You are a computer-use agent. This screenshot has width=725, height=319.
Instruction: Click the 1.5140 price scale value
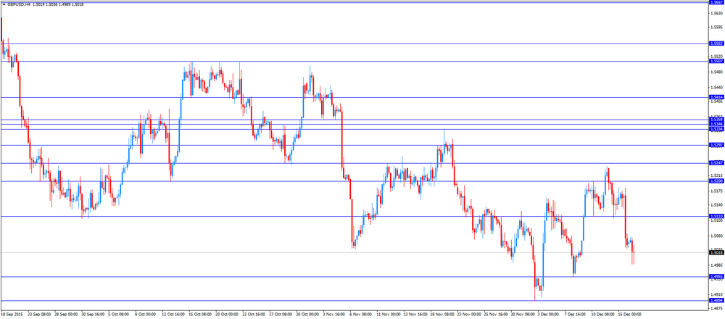(x=716, y=204)
